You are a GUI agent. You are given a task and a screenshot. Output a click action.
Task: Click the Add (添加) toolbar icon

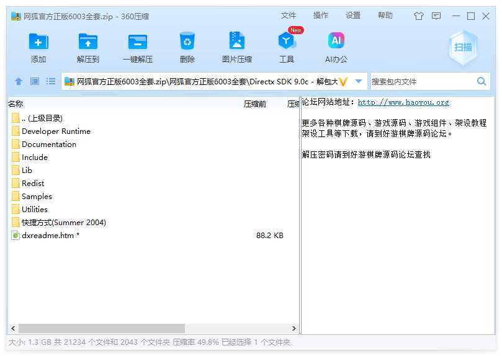[38, 42]
